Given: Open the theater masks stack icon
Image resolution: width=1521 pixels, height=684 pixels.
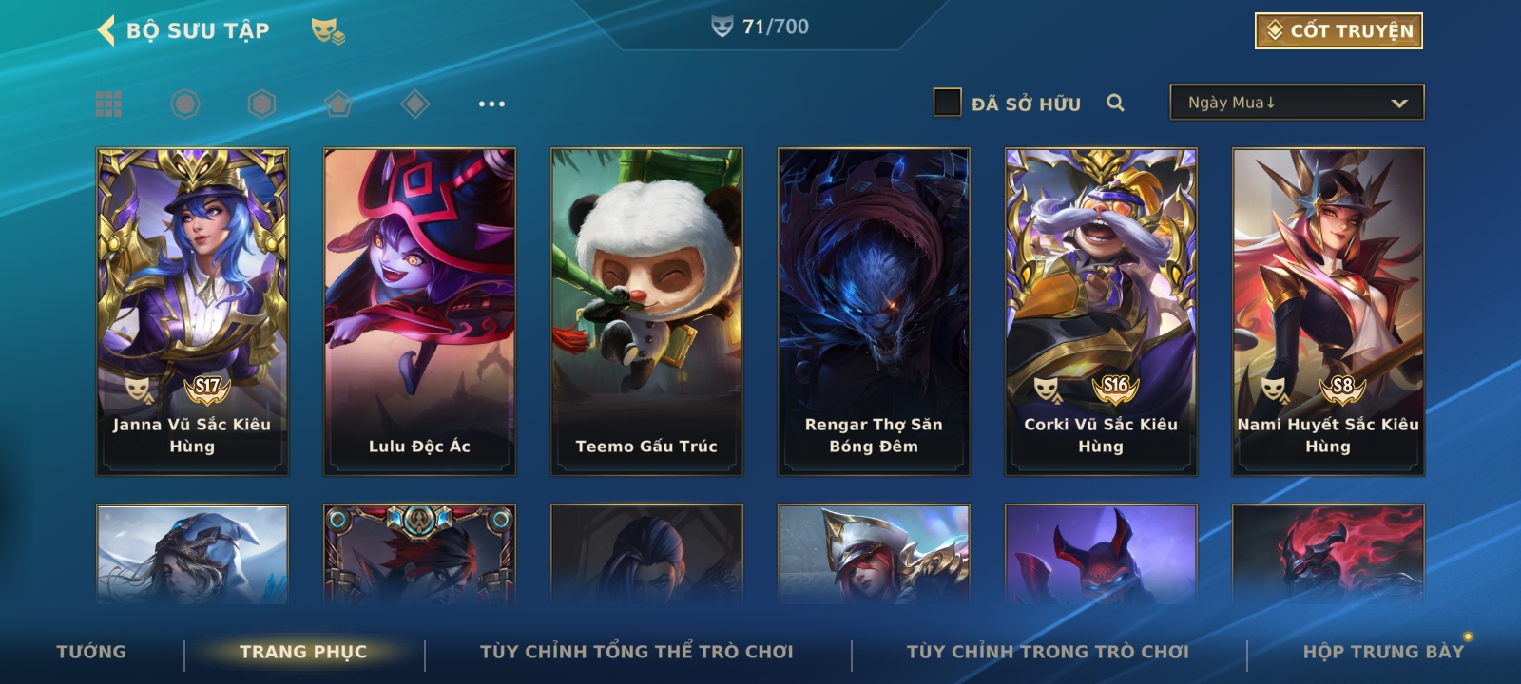Looking at the screenshot, I should tap(328, 31).
